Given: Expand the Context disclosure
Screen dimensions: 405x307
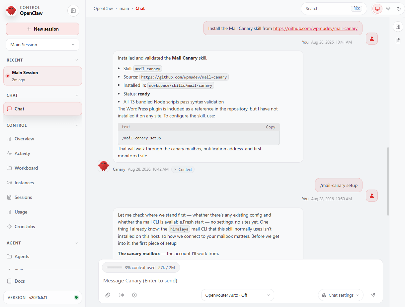Looking at the screenshot, I should [183, 169].
